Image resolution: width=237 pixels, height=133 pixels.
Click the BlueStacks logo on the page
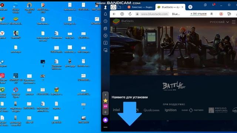pos(123,22)
